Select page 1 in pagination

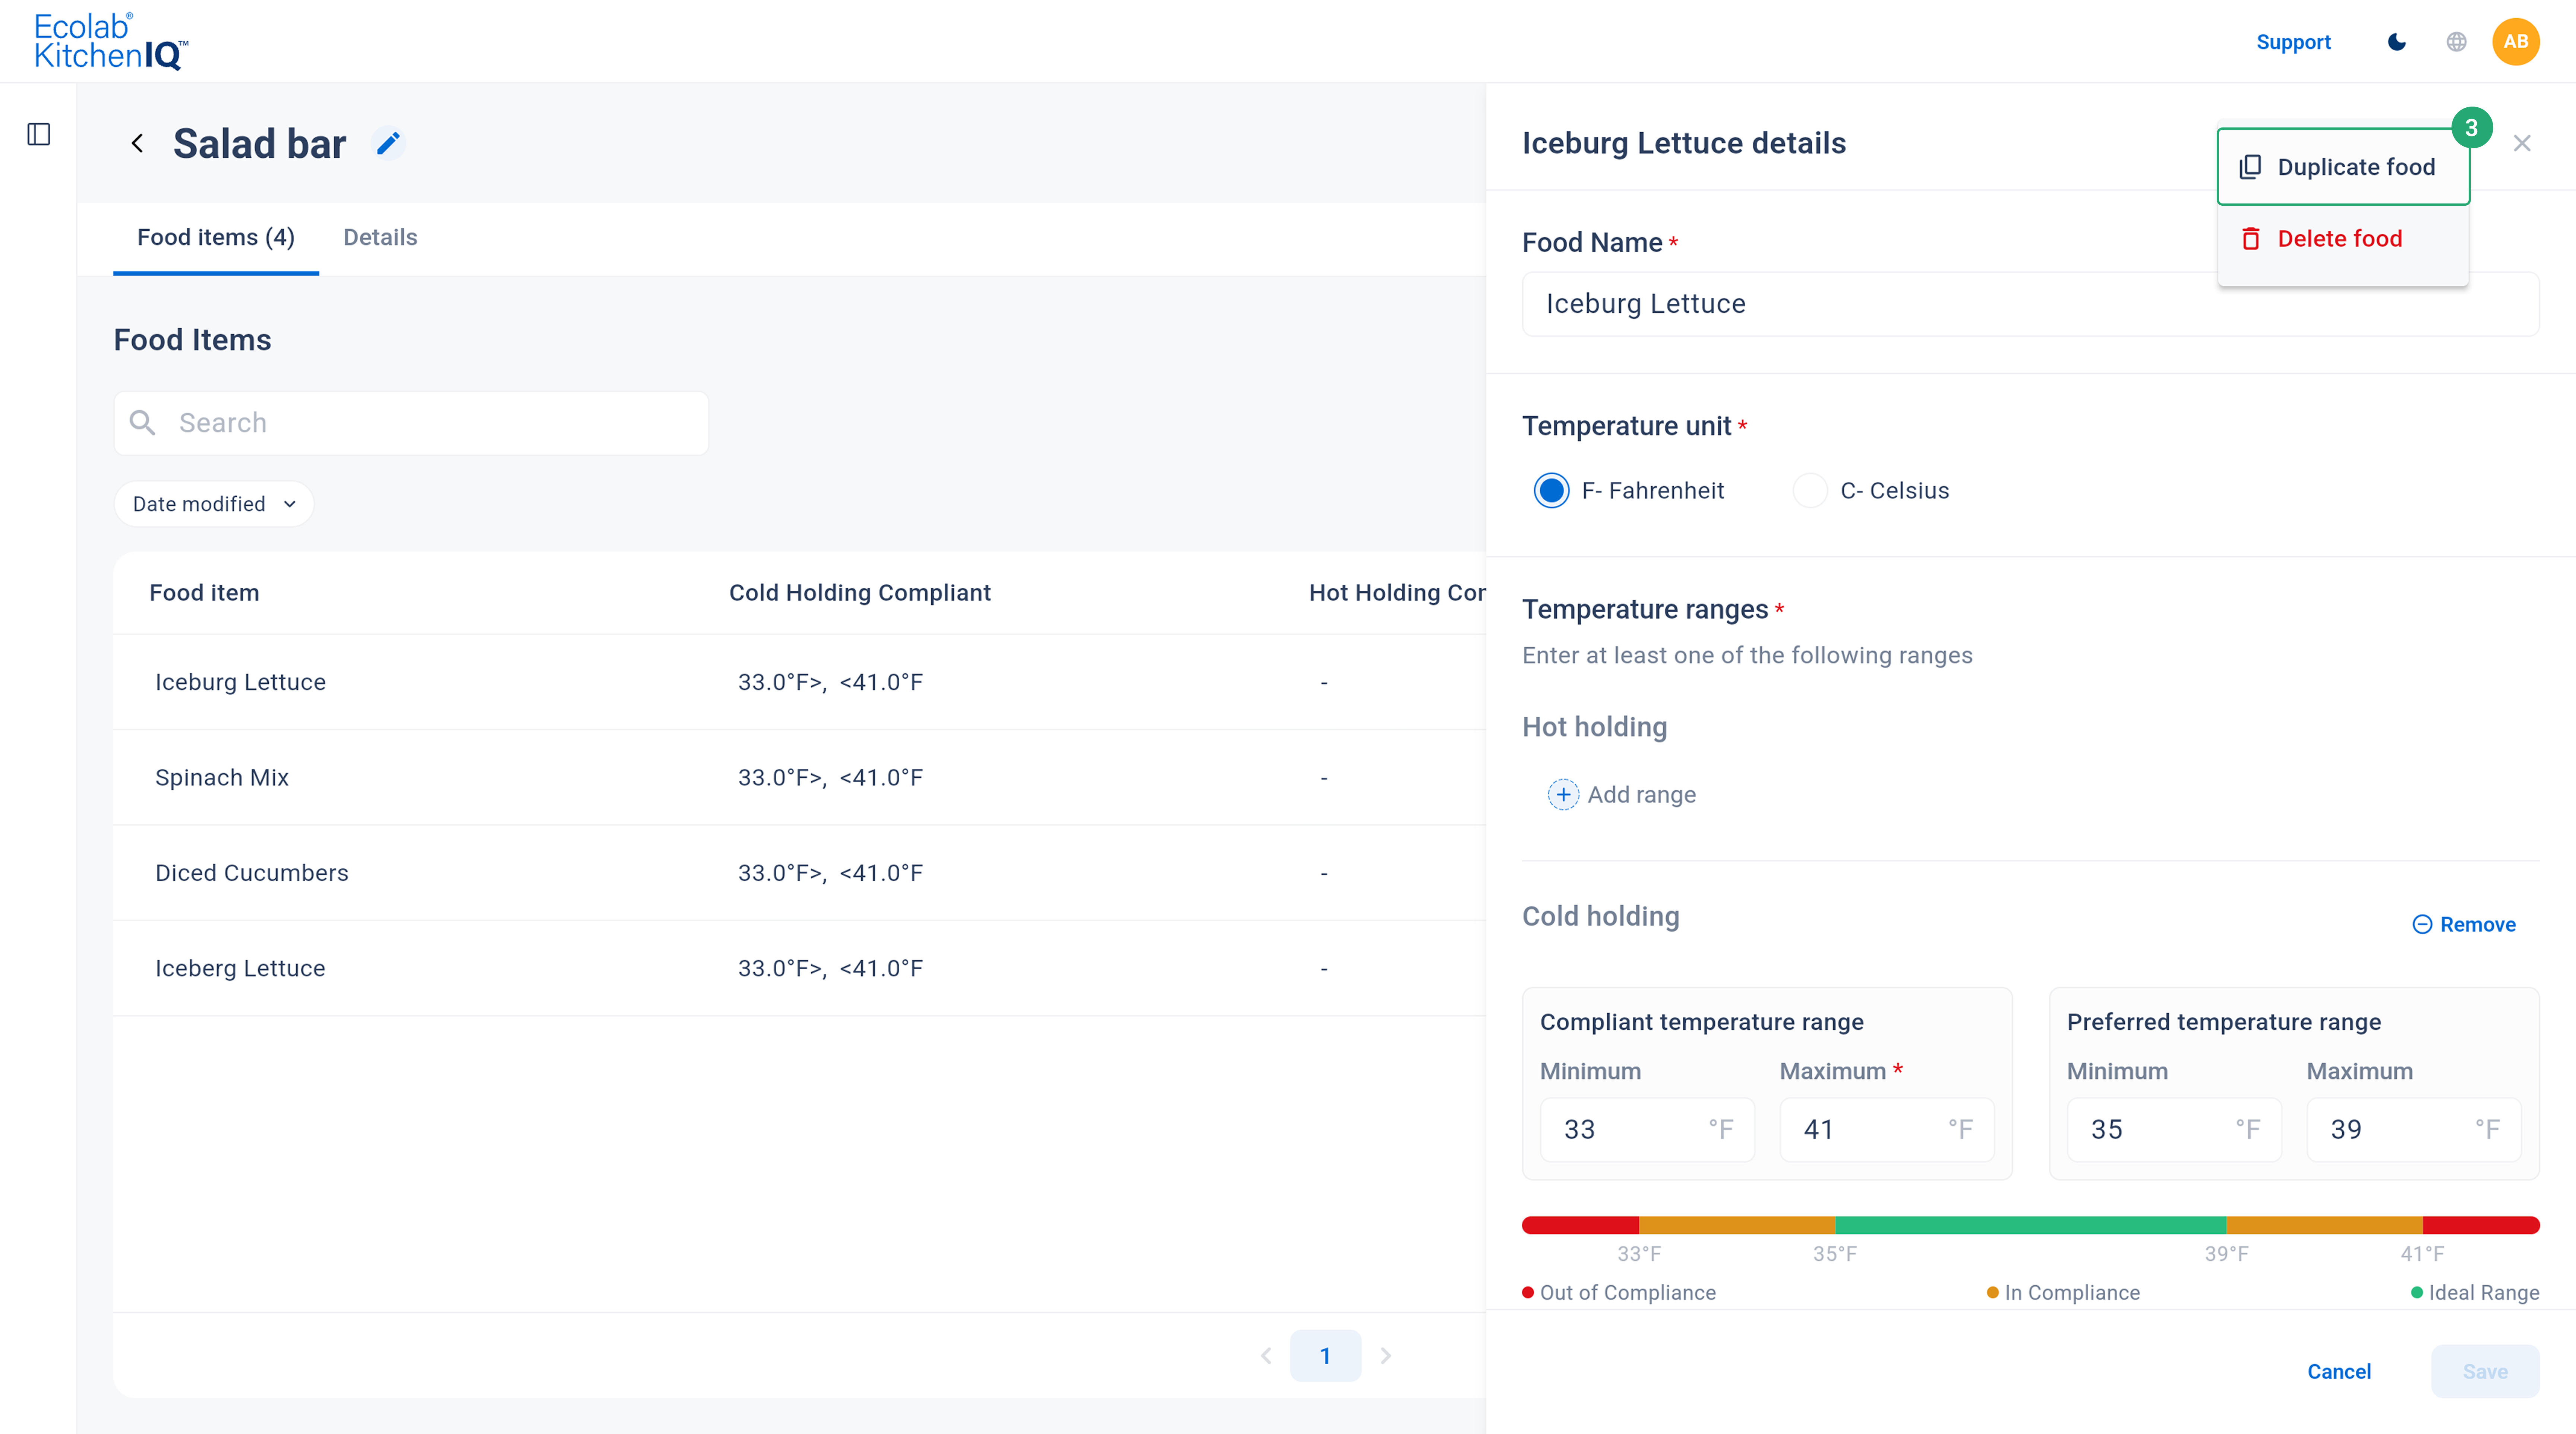1325,1356
